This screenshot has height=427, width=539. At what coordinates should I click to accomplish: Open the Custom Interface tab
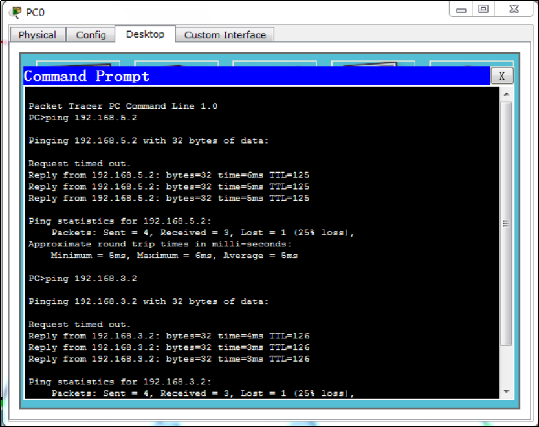tap(225, 35)
